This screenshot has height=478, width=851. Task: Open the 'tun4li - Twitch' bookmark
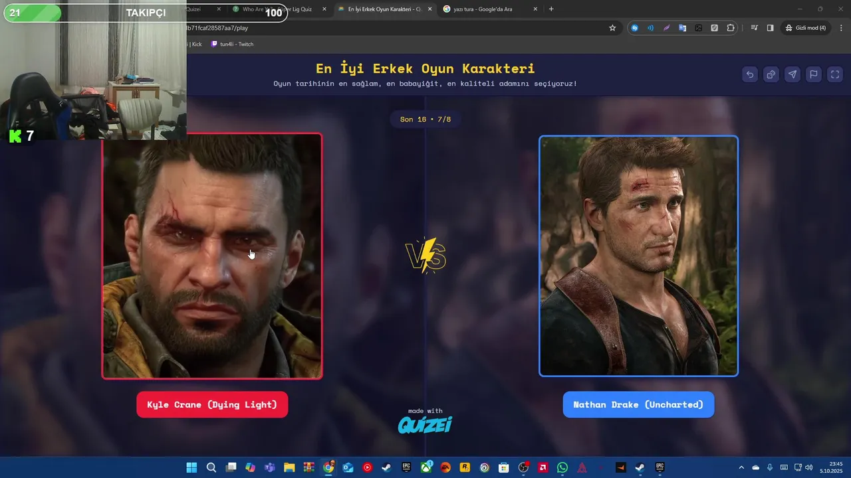[x=232, y=44]
